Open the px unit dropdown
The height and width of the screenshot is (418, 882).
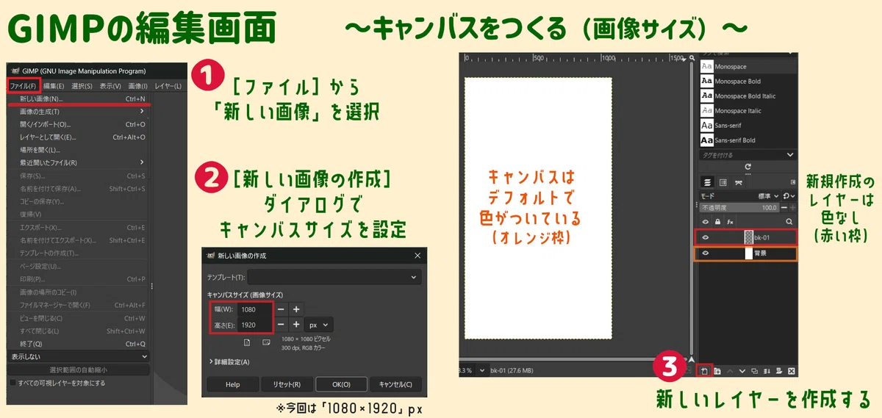tap(319, 324)
